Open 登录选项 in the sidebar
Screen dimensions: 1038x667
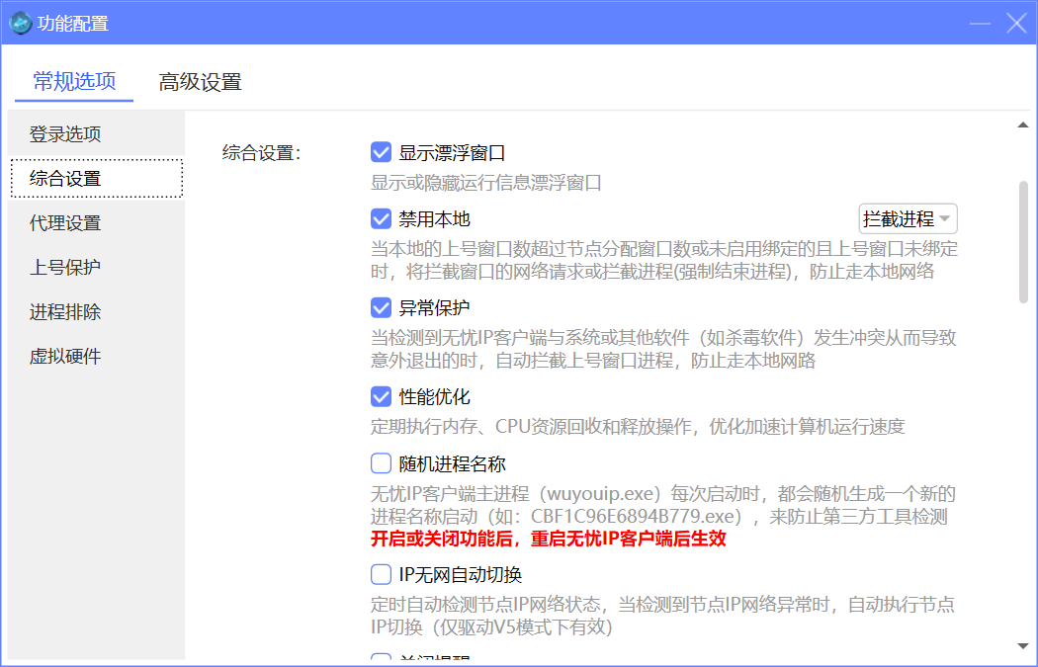(65, 134)
